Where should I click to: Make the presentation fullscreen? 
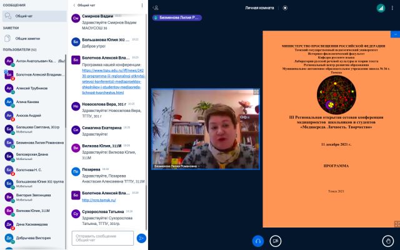(x=397, y=224)
